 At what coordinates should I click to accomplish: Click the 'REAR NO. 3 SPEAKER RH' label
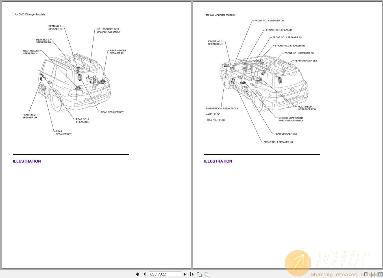56,27
